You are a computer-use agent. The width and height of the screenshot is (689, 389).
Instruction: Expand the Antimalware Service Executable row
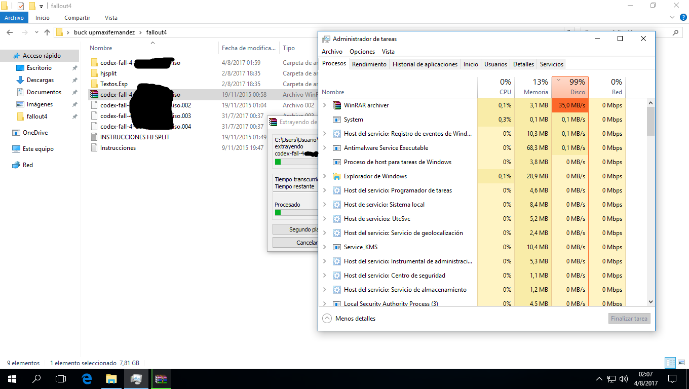click(x=325, y=148)
